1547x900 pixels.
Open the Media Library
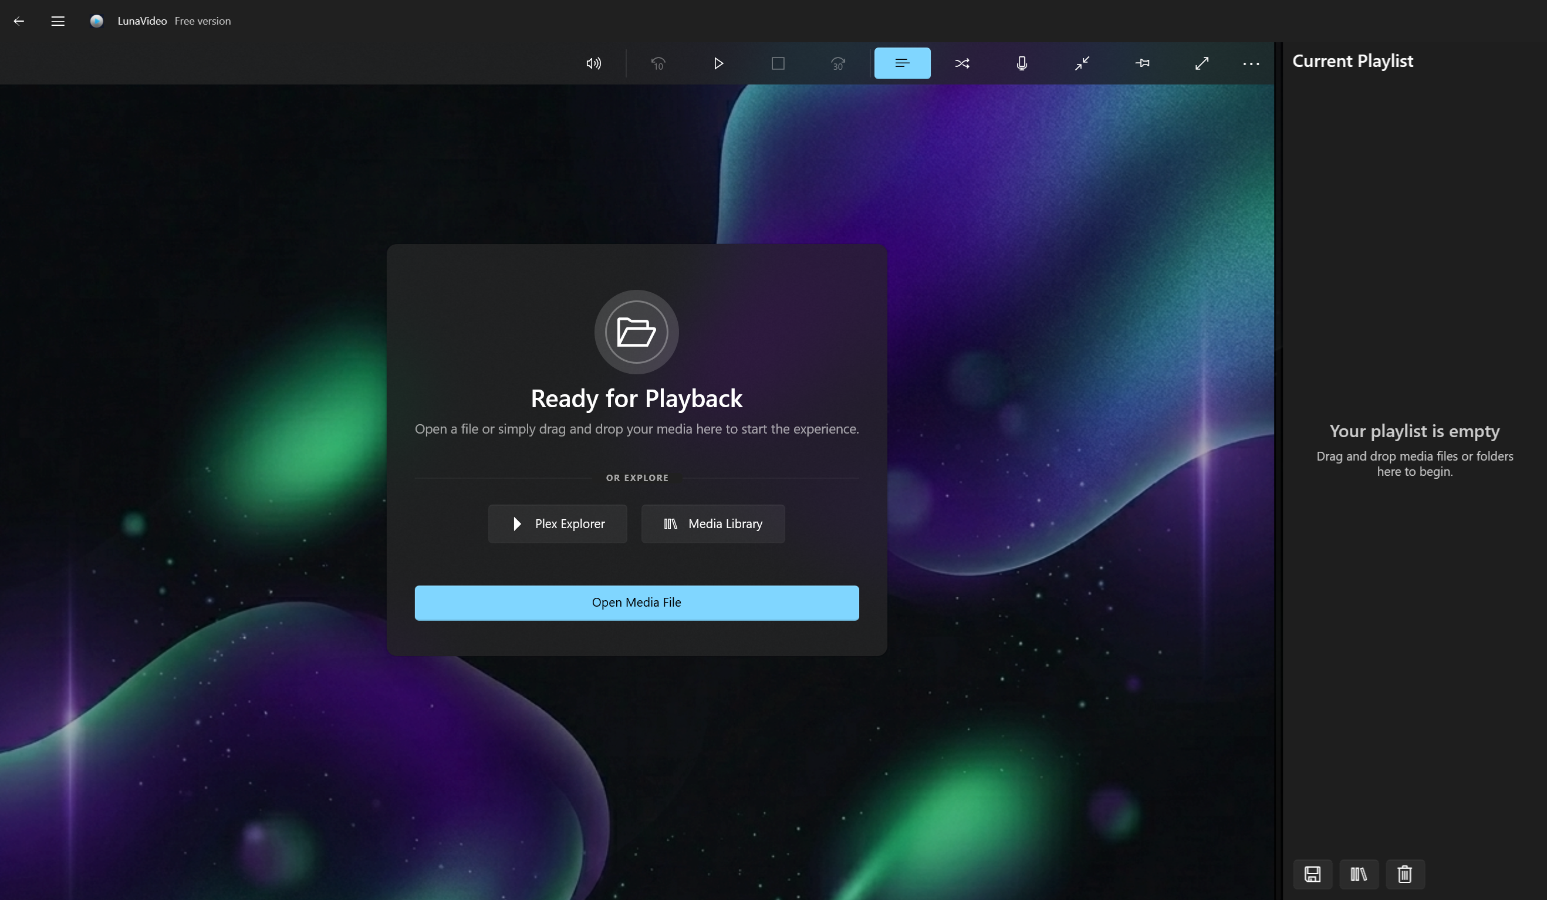713,524
